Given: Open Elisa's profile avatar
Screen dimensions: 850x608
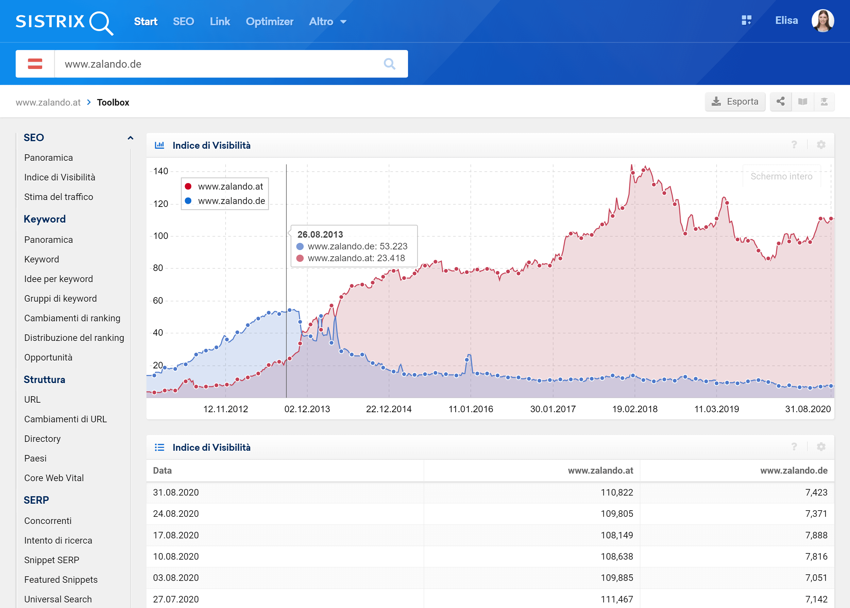Looking at the screenshot, I should pyautogui.click(x=823, y=21).
